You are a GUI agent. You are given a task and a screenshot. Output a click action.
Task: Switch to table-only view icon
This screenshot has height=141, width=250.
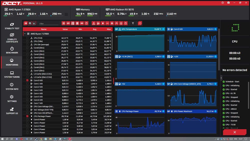click(30, 23)
